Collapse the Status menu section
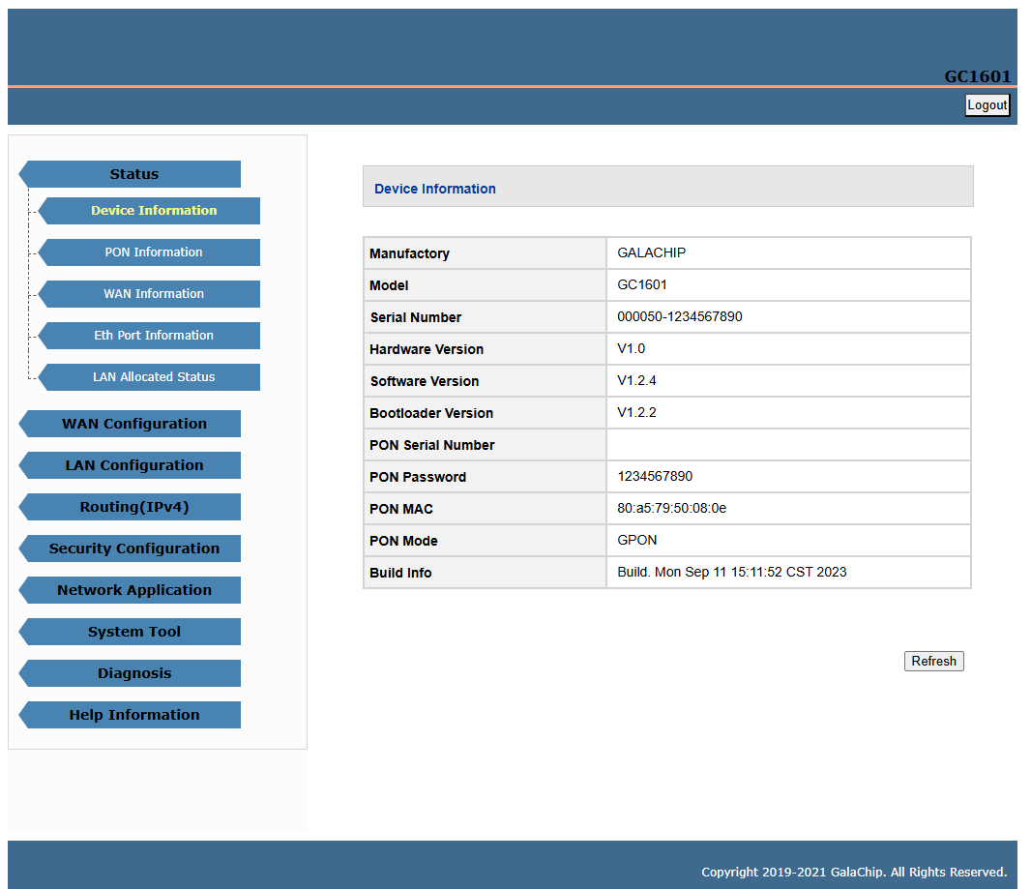The width and height of the screenshot is (1031, 889). [133, 174]
